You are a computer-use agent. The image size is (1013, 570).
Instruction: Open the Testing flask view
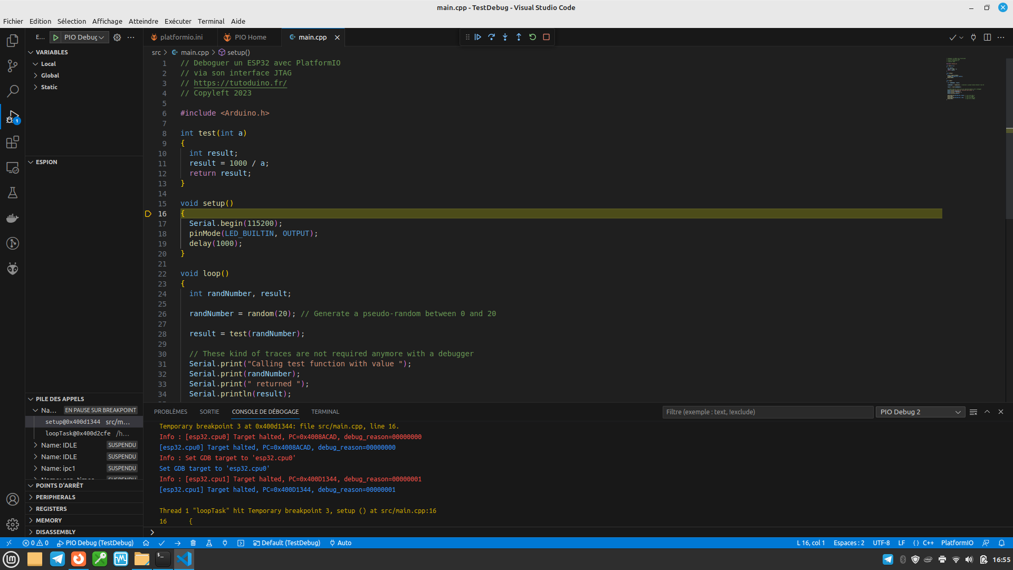(13, 193)
